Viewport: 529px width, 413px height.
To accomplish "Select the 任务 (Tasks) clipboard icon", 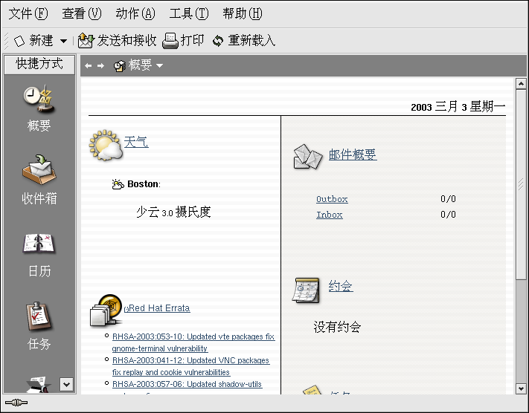I will (39, 316).
